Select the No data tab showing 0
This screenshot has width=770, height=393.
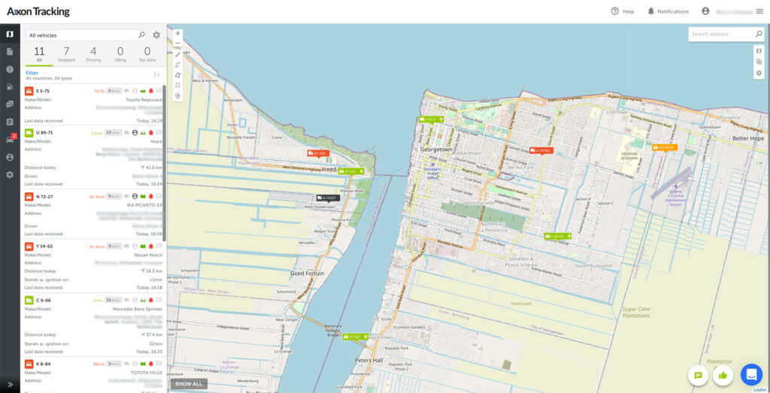click(147, 54)
